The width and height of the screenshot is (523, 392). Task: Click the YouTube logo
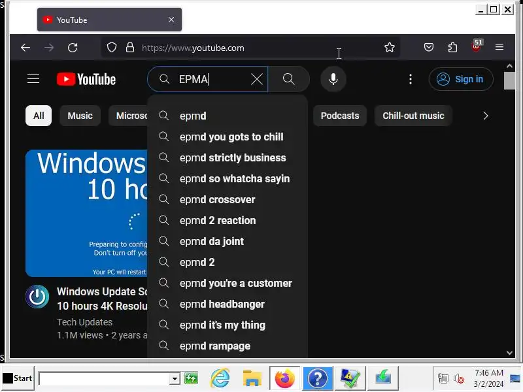click(x=86, y=79)
